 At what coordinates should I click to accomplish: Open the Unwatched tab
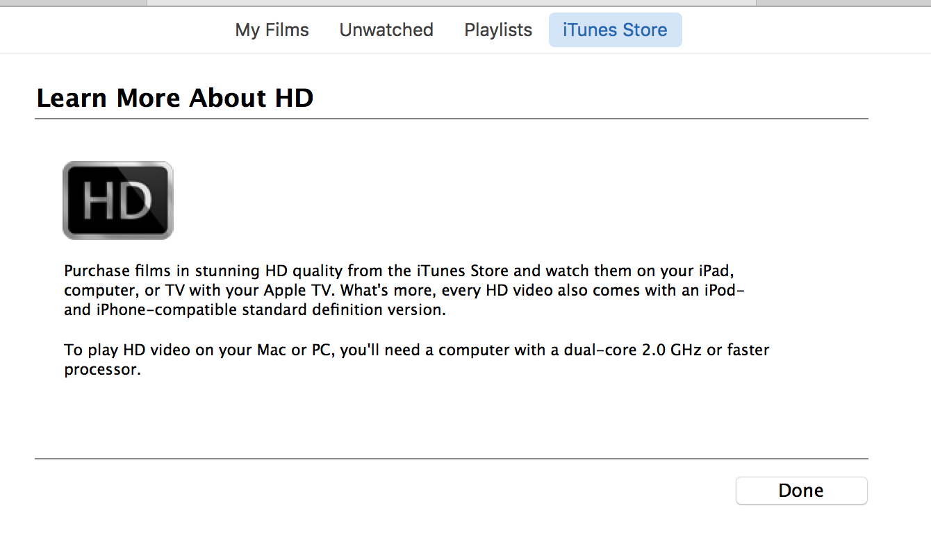click(386, 30)
